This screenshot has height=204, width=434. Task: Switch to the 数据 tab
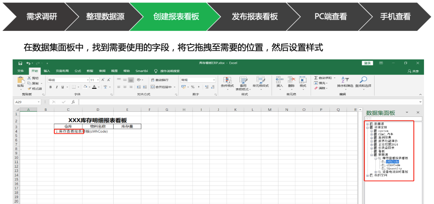(x=90, y=71)
